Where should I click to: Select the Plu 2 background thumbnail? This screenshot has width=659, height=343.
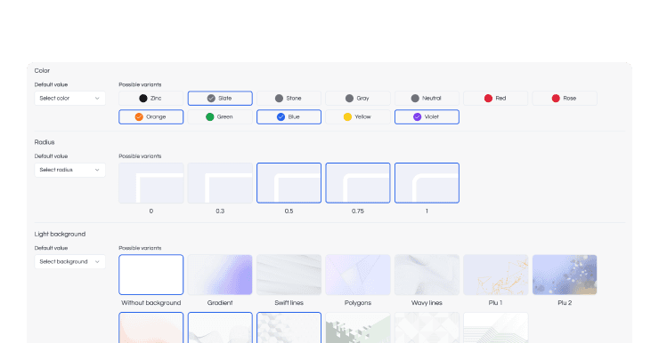565,275
